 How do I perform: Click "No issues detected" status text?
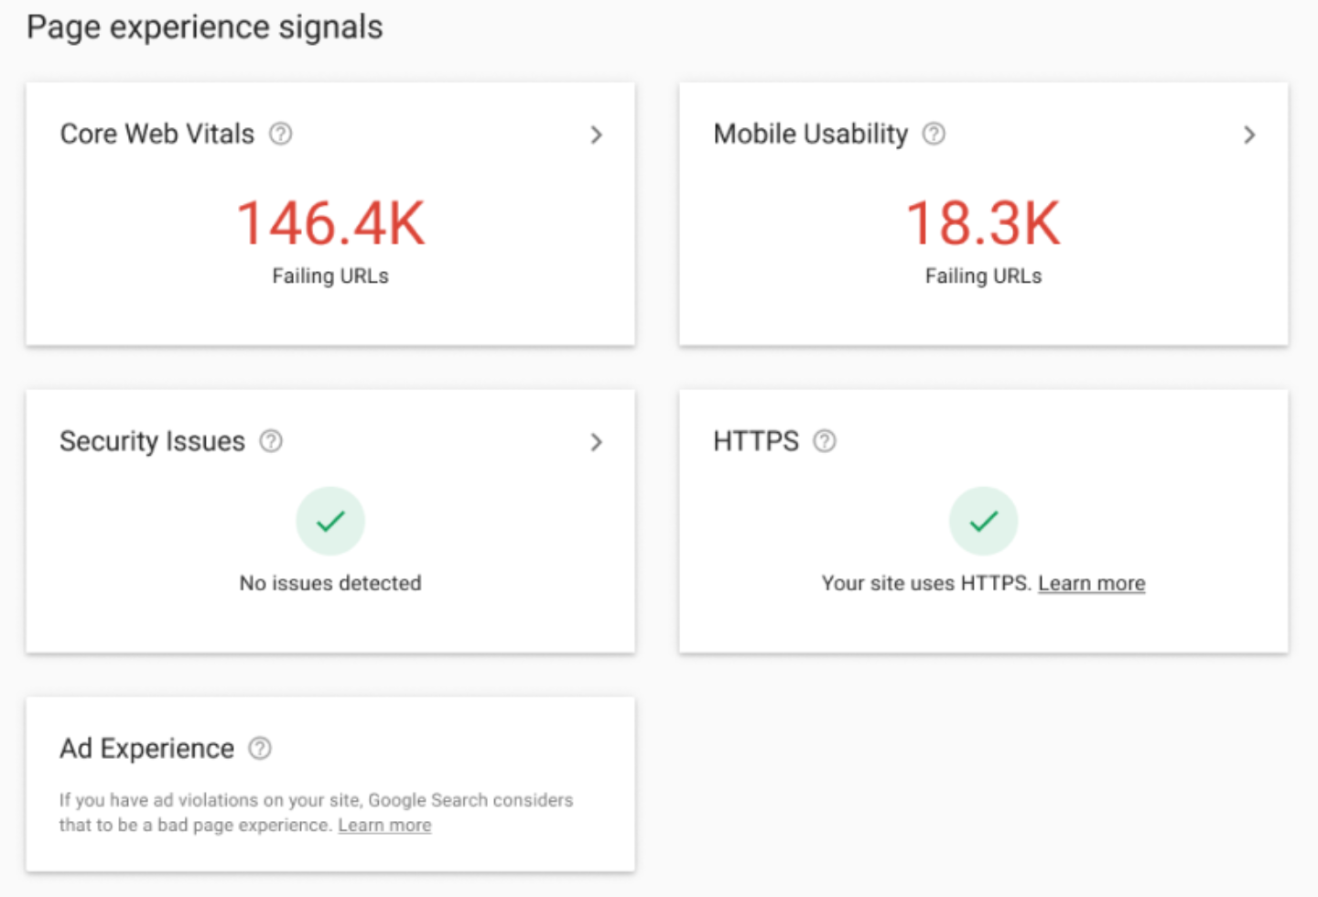tap(330, 584)
